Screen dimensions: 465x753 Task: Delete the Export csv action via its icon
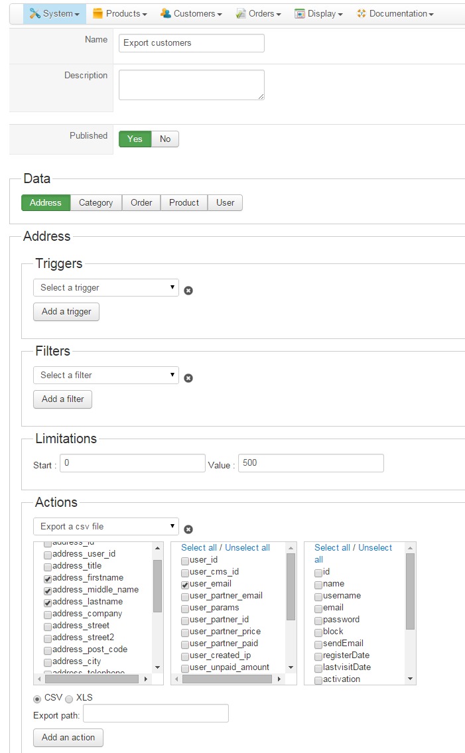tap(188, 529)
